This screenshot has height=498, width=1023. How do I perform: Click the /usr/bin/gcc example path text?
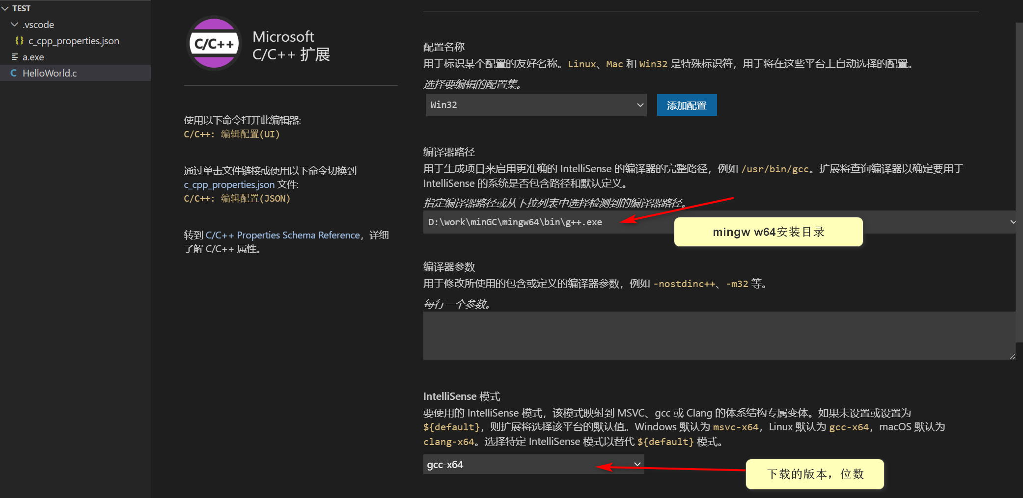[x=775, y=169]
